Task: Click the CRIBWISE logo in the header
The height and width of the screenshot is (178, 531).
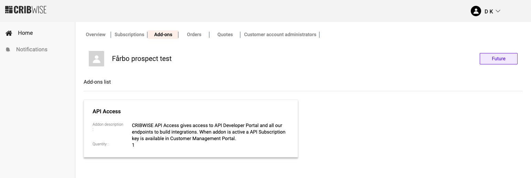Action: pyautogui.click(x=26, y=10)
